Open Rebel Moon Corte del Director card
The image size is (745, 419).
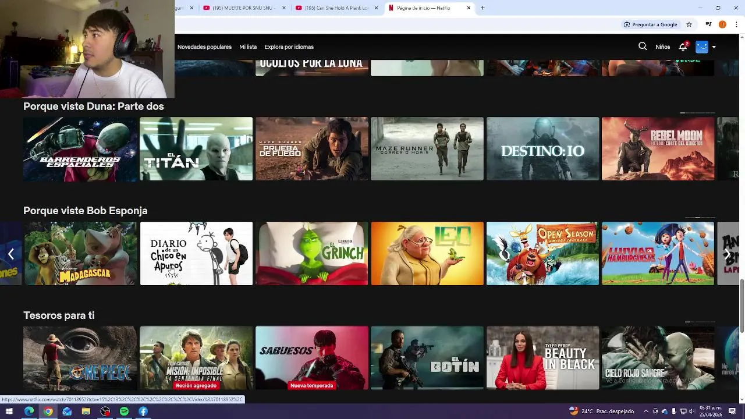(658, 149)
